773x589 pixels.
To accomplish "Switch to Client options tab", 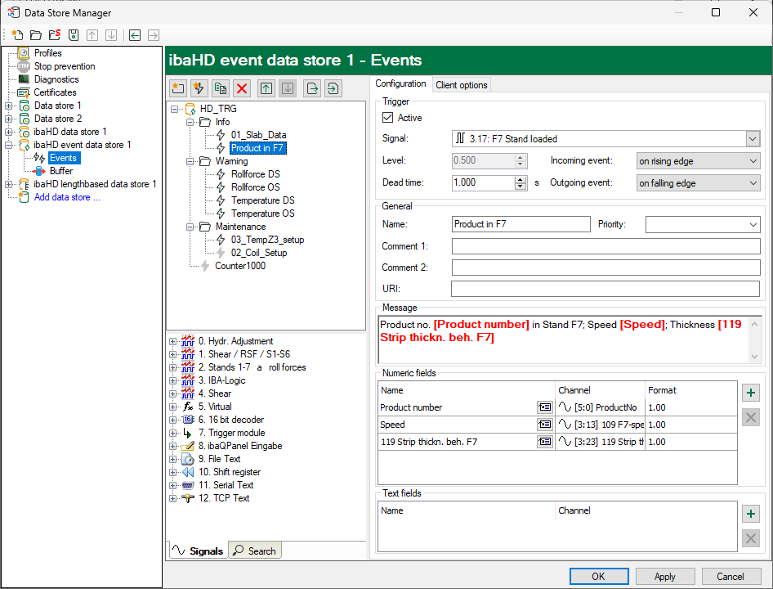I will point(461,85).
